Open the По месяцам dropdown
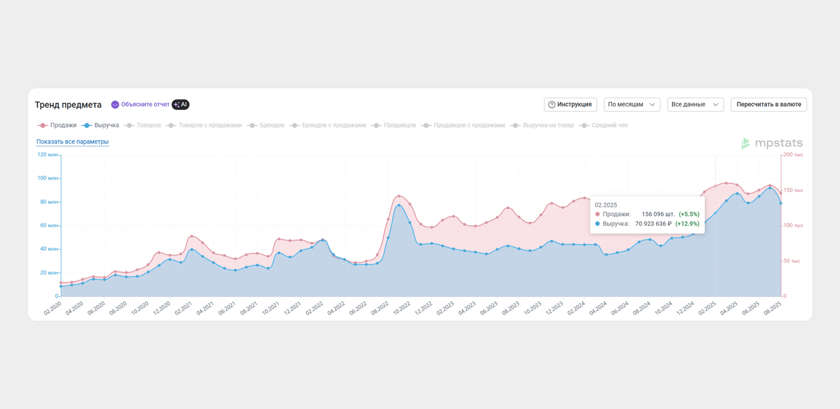This screenshot has height=409, width=840. click(x=632, y=105)
